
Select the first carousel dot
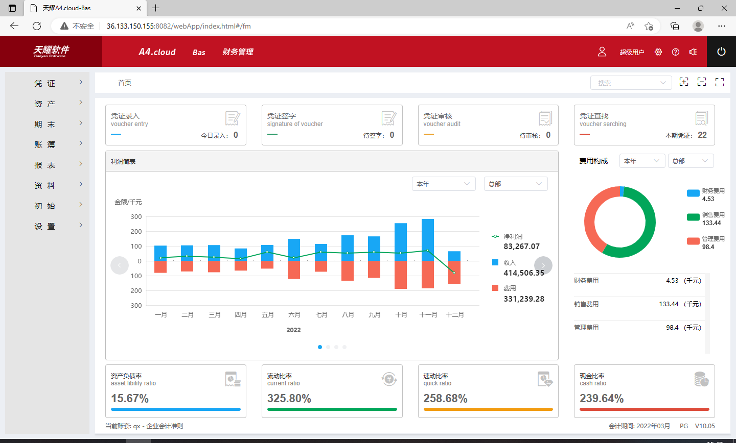(320, 347)
